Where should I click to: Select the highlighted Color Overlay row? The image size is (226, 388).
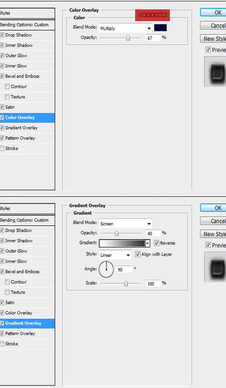coord(27,117)
